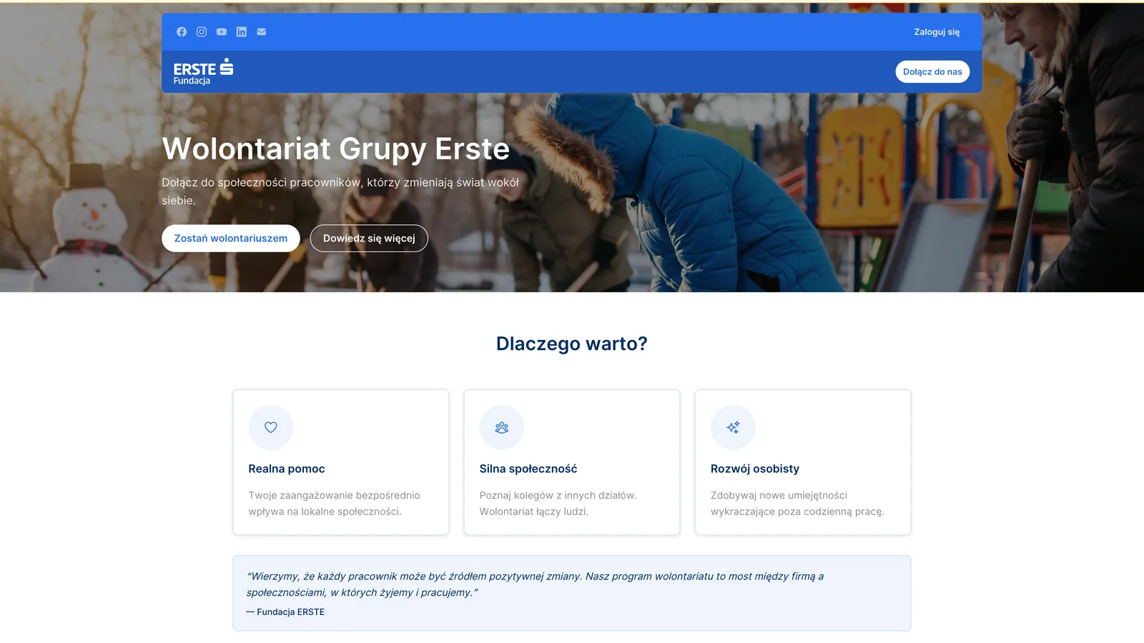Image resolution: width=1144 pixels, height=643 pixels.
Task: Click the people icon in Silna społeczność
Action: pos(502,427)
